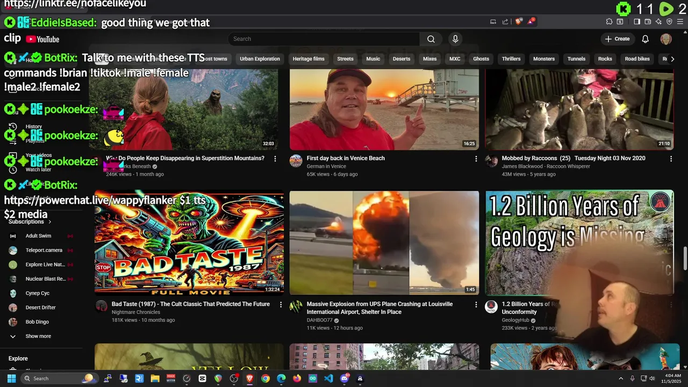Open Watch later in the sidebar
Image resolution: width=688 pixels, height=387 pixels.
click(38, 169)
